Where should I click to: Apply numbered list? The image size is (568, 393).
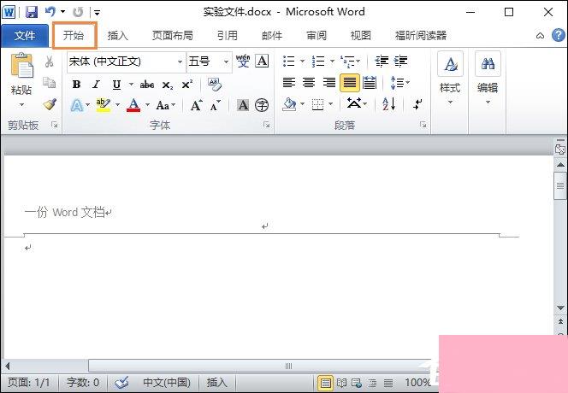pyautogui.click(x=318, y=62)
